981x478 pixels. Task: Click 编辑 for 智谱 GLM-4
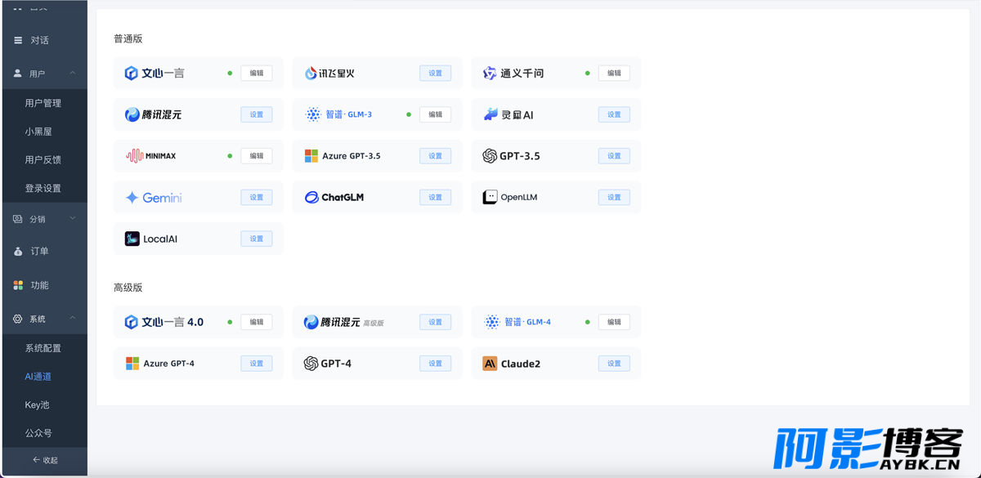click(614, 323)
